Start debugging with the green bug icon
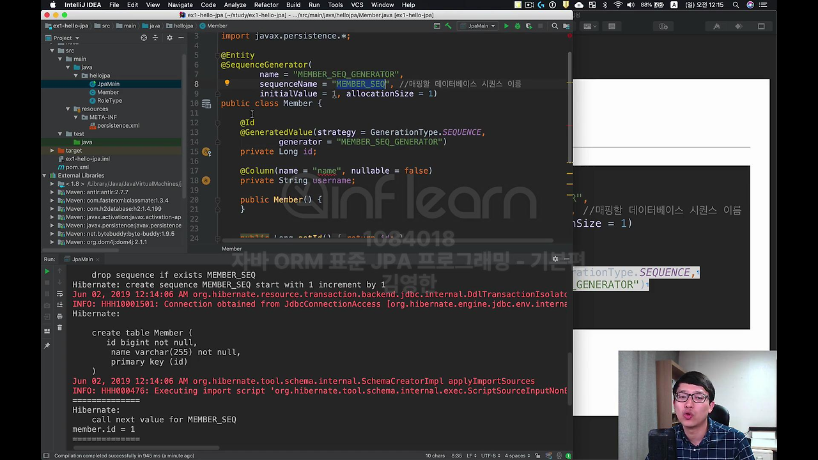Viewport: 818px width, 460px height. [x=518, y=26]
